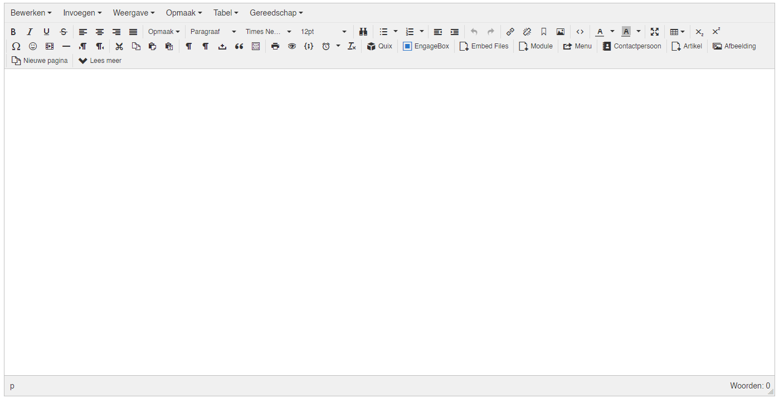Align text to the left
This screenshot has width=779, height=398.
[83, 32]
